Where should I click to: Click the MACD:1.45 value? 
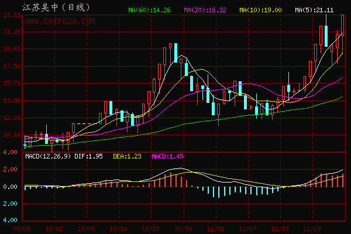[x=167, y=156]
